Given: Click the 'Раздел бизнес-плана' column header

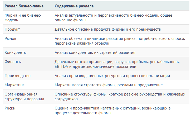Looking at the screenshot, I should point(24,6).
